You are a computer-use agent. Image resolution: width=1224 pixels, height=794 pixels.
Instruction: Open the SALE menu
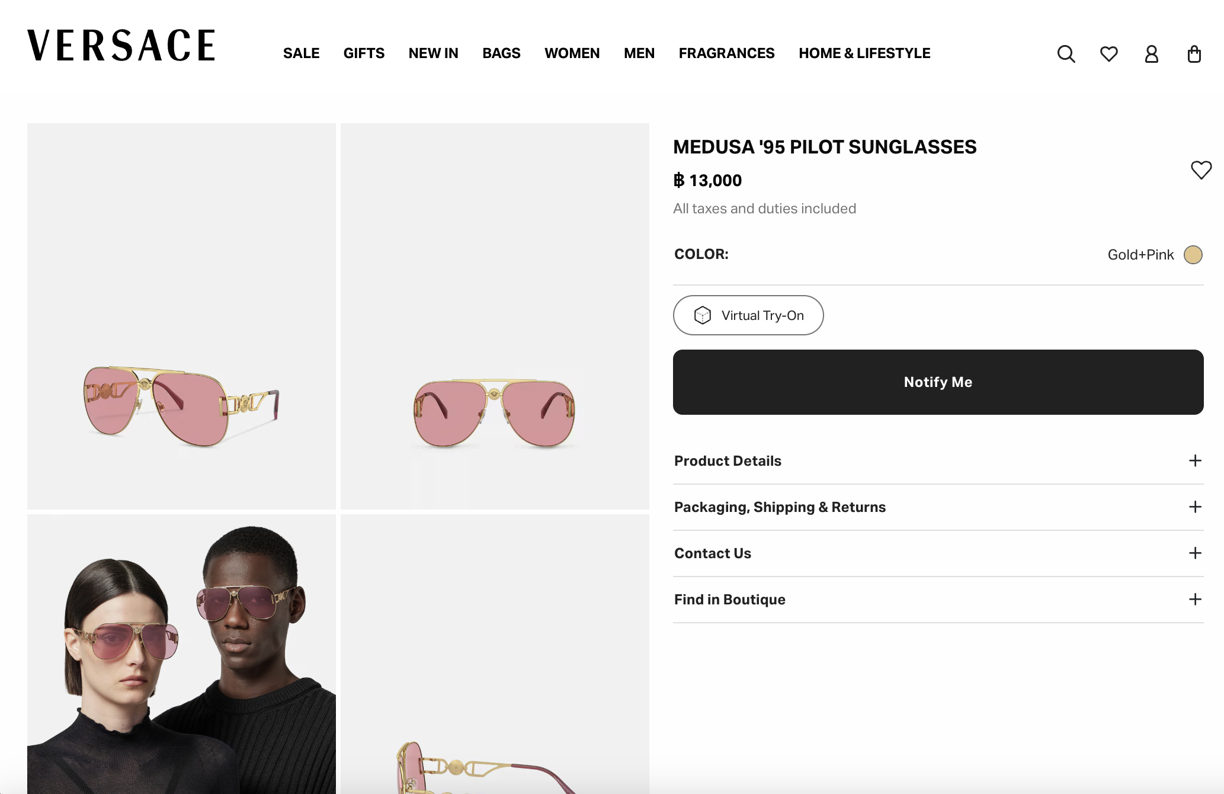coord(301,53)
